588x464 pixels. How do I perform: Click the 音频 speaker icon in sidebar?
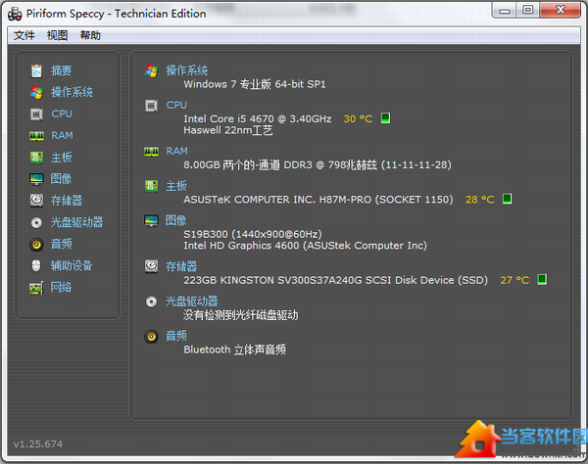(x=36, y=245)
